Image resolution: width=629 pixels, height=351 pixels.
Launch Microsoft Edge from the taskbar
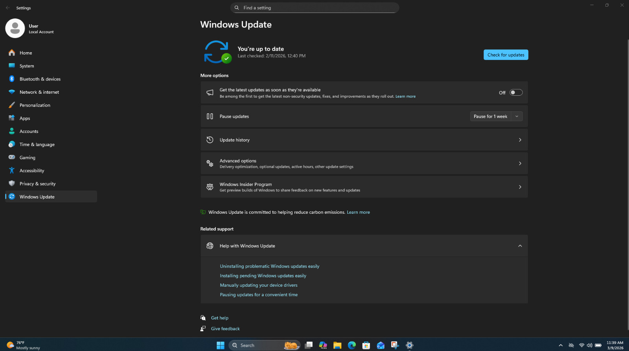(352, 345)
